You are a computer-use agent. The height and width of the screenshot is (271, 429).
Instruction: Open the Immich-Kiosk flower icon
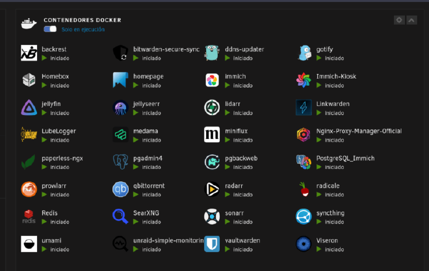click(304, 80)
